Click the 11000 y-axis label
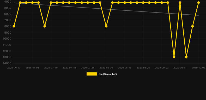Screen dimensions: 206x100 click(7, 45)
